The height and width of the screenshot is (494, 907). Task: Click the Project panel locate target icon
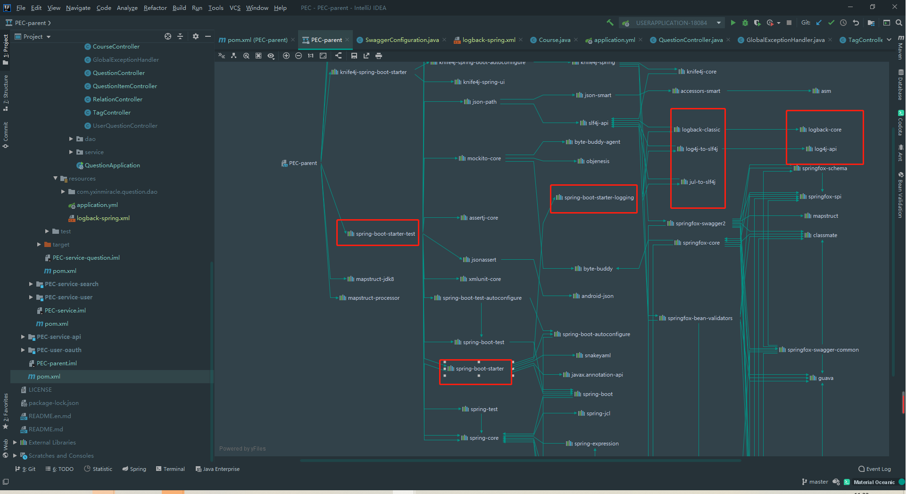pyautogui.click(x=167, y=36)
